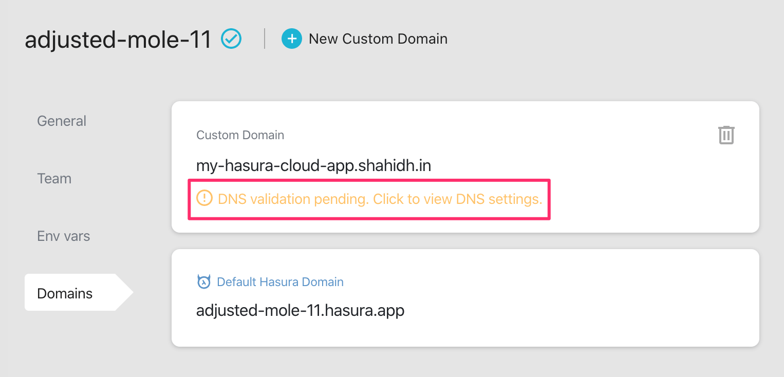Click the Hasura logo icon in default domain card
This screenshot has width=784, height=377.
[204, 282]
